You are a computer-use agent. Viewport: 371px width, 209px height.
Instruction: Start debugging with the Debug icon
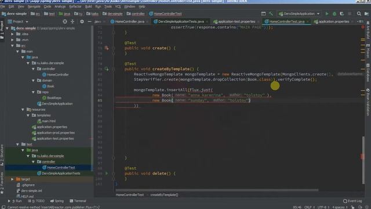tap(334, 14)
